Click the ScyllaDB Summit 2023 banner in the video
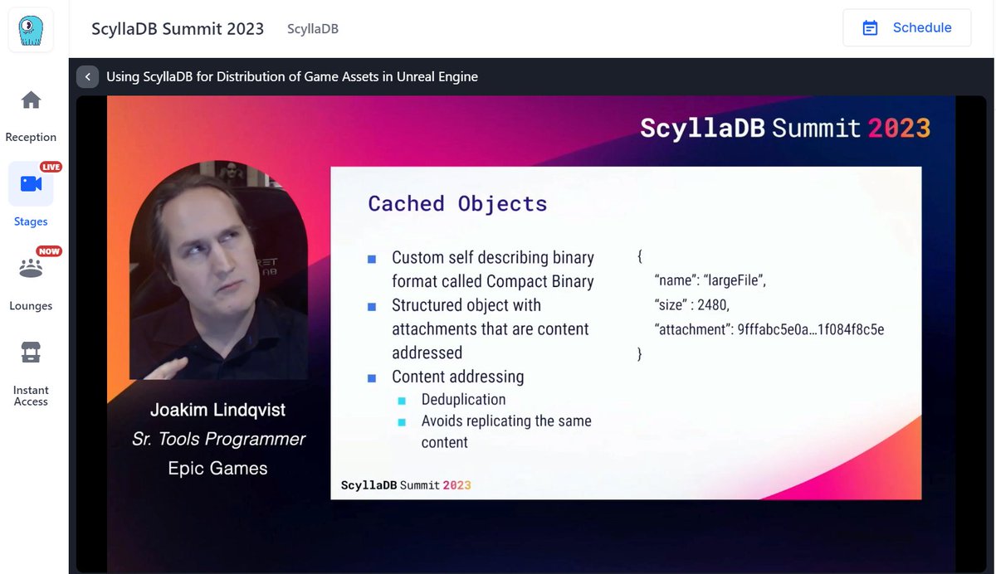 785,128
